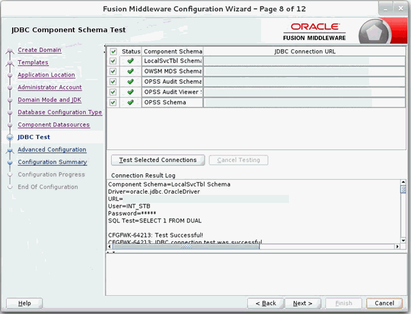This screenshot has height=314, width=411.
Task: Uncheck the OWSM MDS Schema row checkbox
Action: [113, 71]
